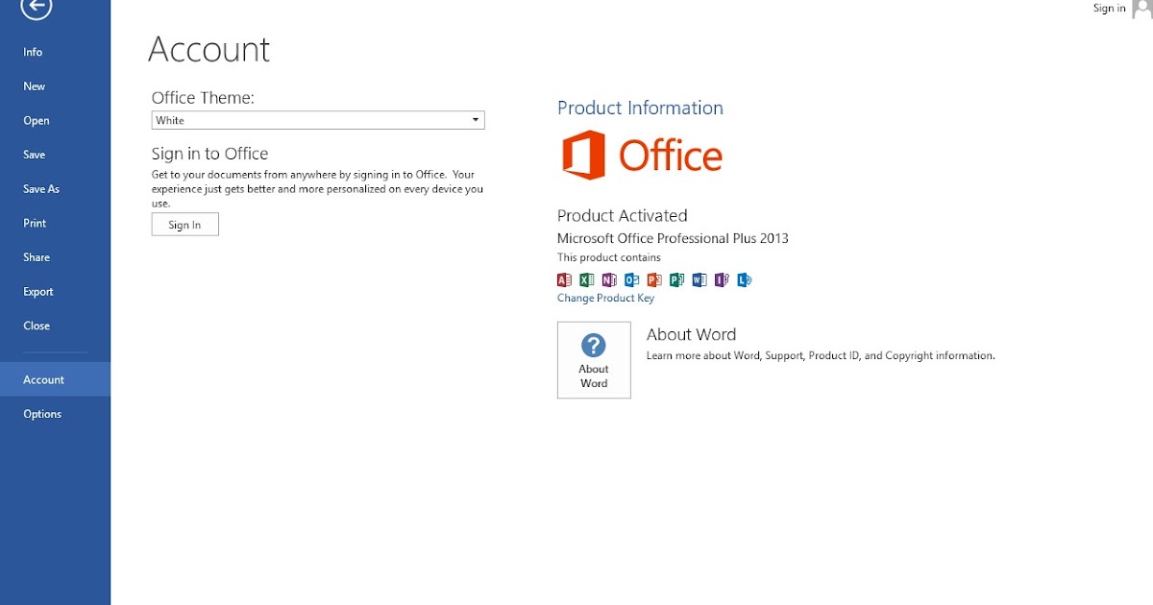Open the Print page
Viewport: 1153px width, 605px height.
click(55, 223)
